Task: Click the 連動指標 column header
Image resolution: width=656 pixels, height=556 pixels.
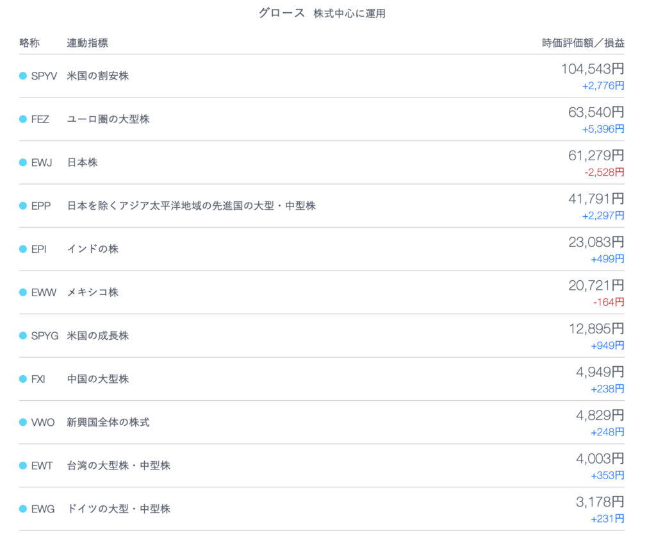Action: [x=87, y=43]
